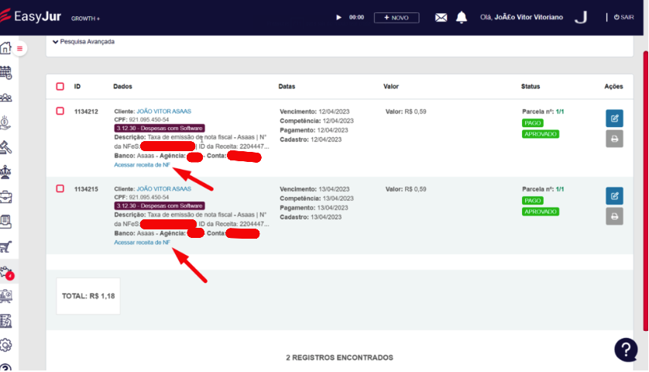This screenshot has height=372, width=649.
Task: Open the people/clients sidebar icon
Action: 5,98
